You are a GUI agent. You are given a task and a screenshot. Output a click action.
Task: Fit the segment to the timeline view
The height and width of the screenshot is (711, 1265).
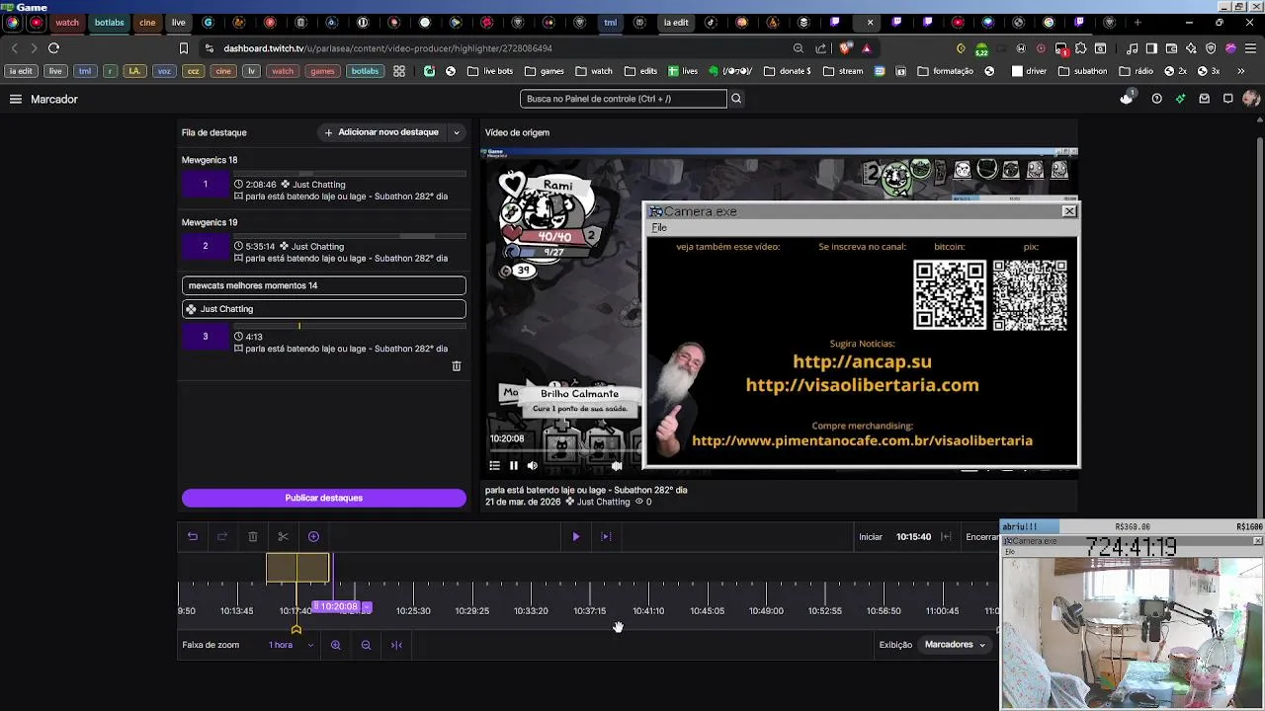(x=396, y=645)
